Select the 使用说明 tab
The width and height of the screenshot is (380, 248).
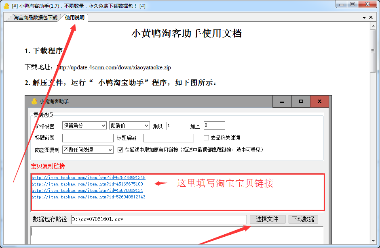(75, 18)
